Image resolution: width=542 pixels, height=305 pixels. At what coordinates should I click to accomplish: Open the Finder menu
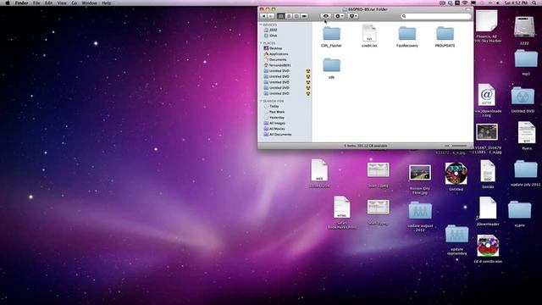coord(21,3)
